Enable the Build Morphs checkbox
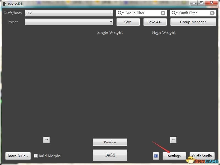The width and height of the screenshot is (220, 165). (36, 156)
